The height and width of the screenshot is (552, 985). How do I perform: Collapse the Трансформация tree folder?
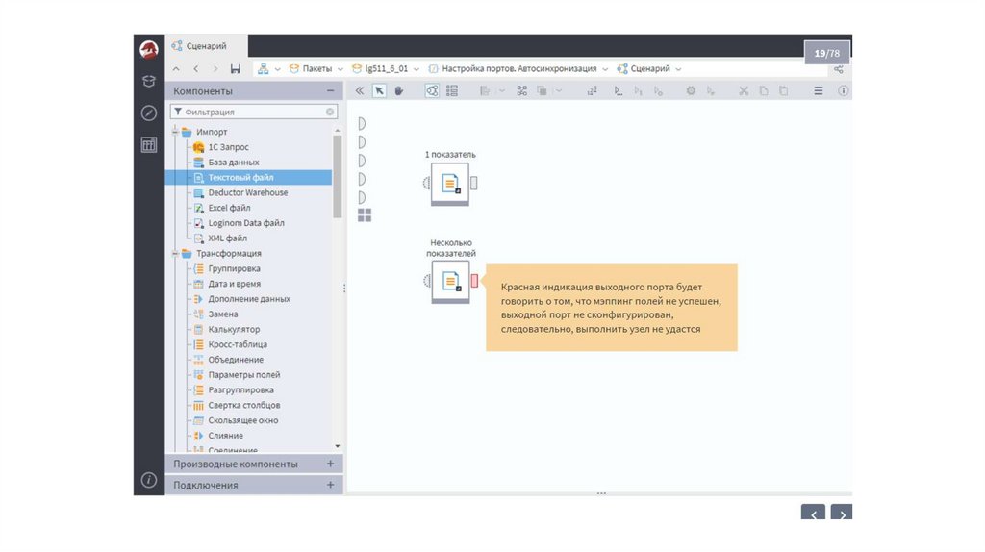(175, 254)
